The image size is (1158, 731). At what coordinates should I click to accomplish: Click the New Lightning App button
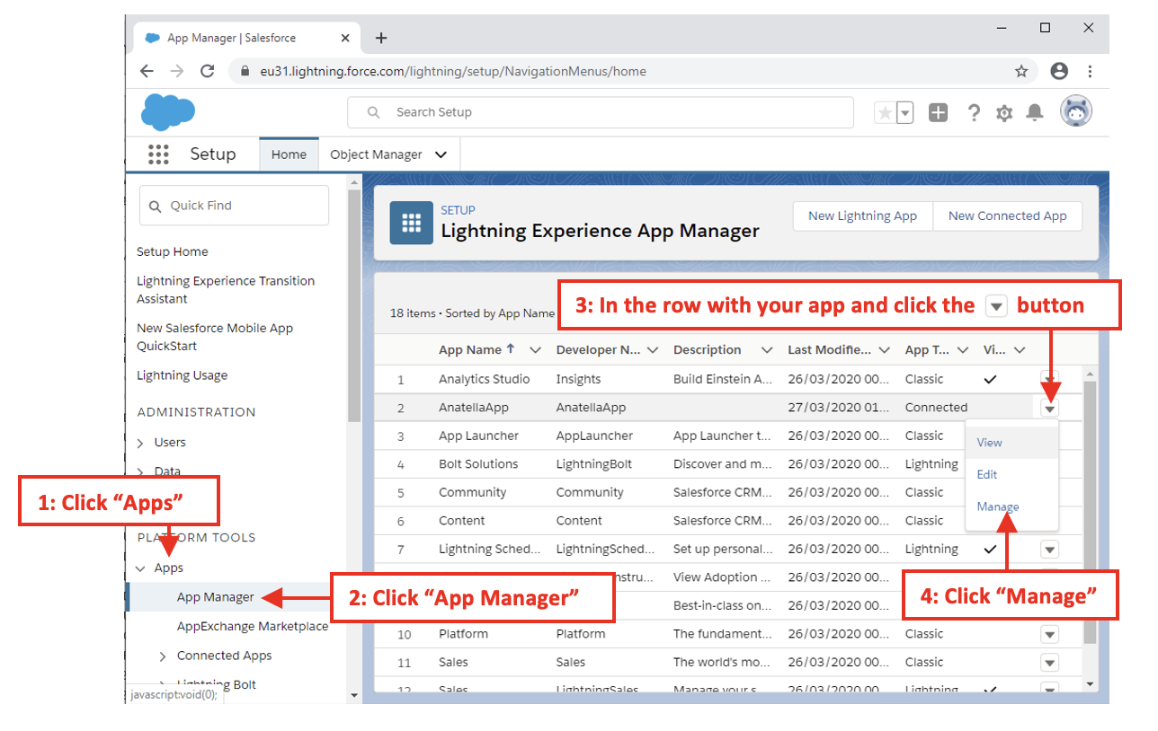point(862,216)
